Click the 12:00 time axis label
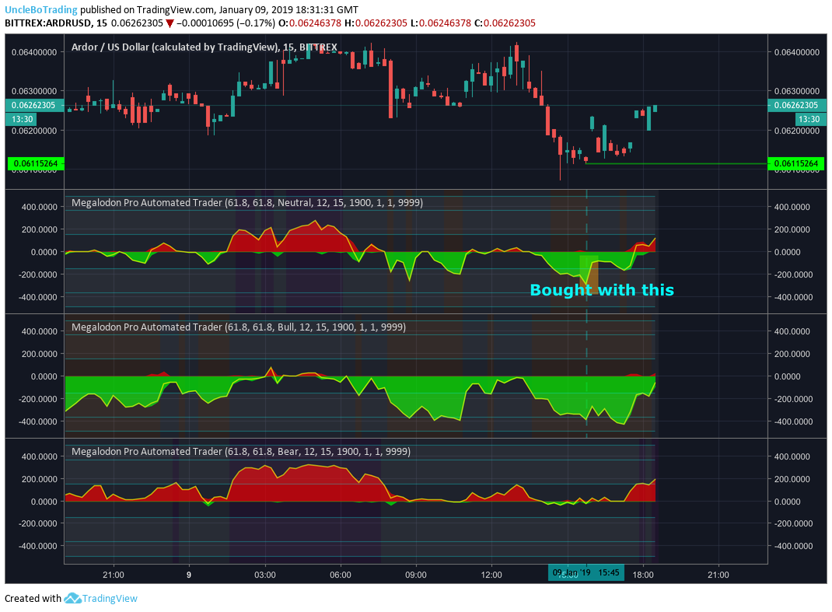The height and width of the screenshot is (612, 832). coord(491,575)
